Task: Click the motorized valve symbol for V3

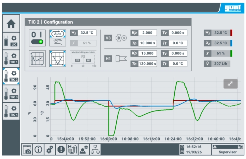Action: 121,38
